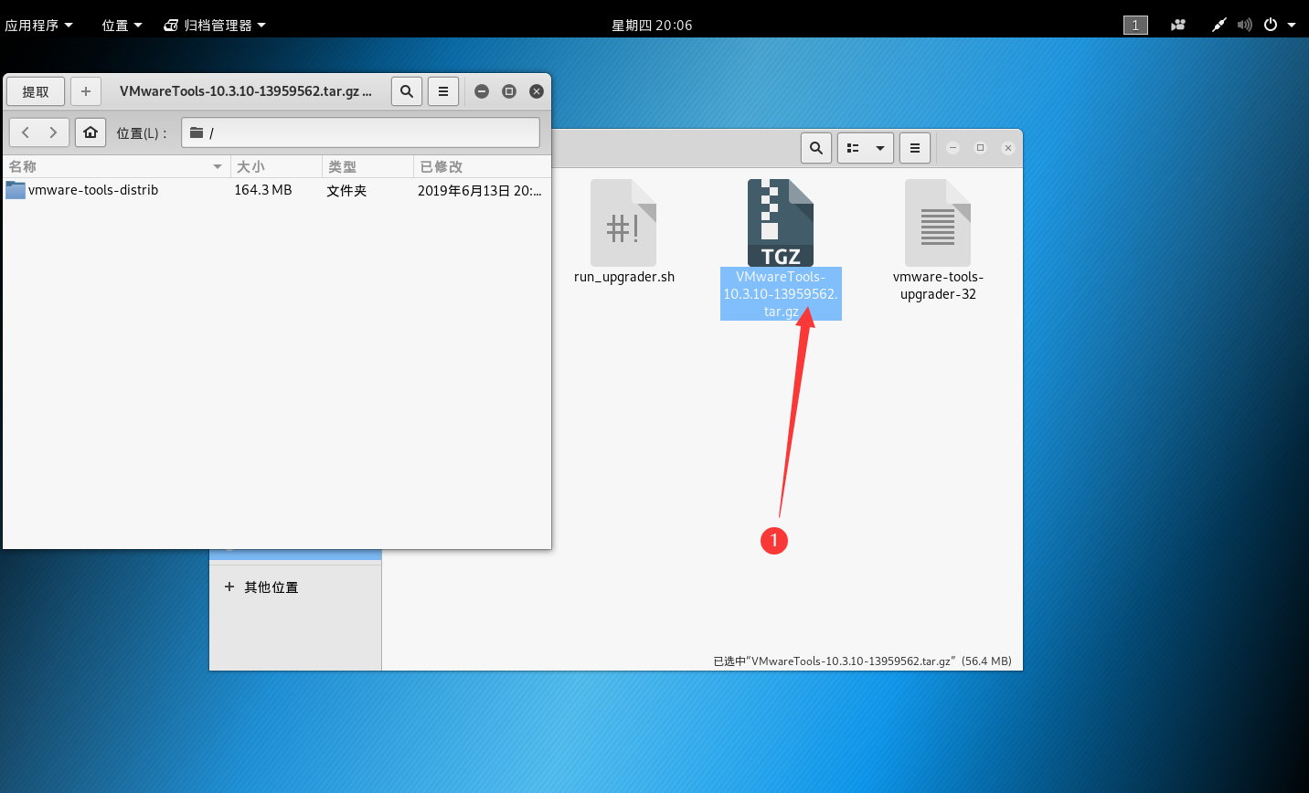Click the 文件夹 type cell
The width and height of the screenshot is (1309, 793).
pos(346,190)
